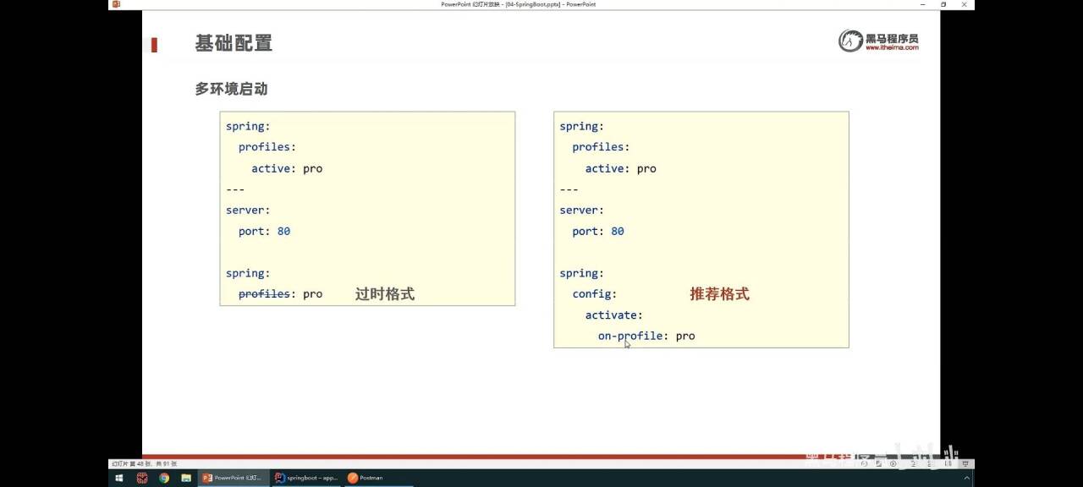Switch to the PowerPoint taskbar button
The height and width of the screenshot is (487, 1083).
(x=233, y=478)
